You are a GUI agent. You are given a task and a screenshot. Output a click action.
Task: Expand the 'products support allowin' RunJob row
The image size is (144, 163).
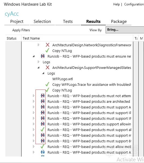(x=34, y=124)
